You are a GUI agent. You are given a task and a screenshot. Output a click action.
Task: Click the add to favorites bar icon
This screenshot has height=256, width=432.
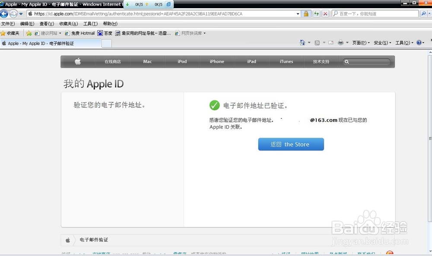click(29, 33)
